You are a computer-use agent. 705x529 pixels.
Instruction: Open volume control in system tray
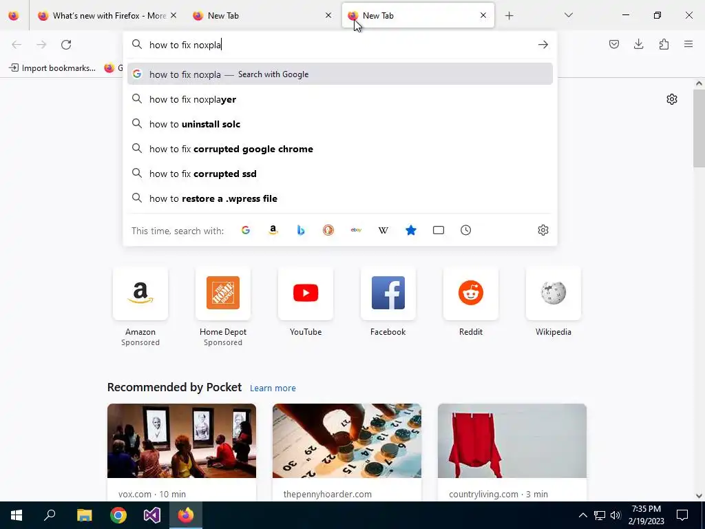(616, 515)
